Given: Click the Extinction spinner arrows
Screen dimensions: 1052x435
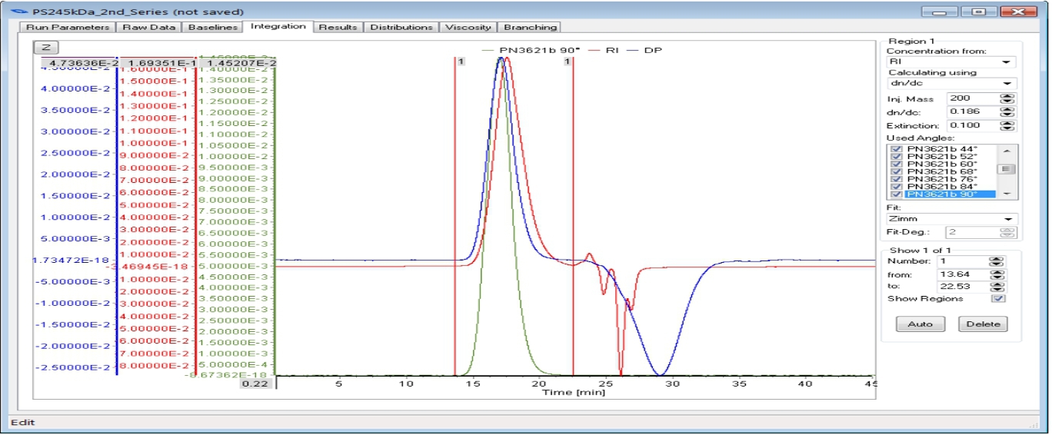Looking at the screenshot, I should click(x=1005, y=125).
